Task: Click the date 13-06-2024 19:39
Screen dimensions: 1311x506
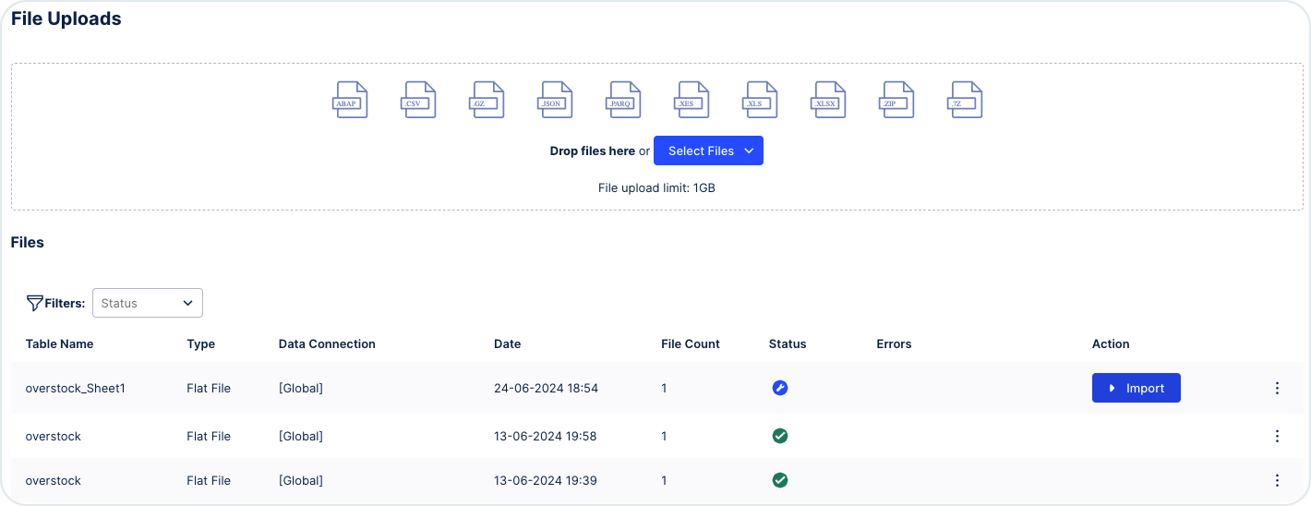Action: pyautogui.click(x=546, y=480)
